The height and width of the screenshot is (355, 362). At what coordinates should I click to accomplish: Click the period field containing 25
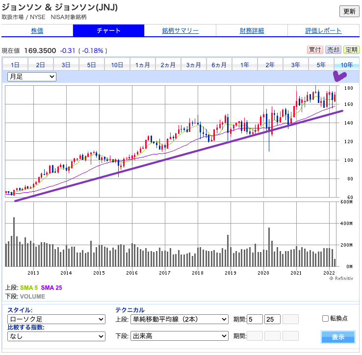click(273, 319)
